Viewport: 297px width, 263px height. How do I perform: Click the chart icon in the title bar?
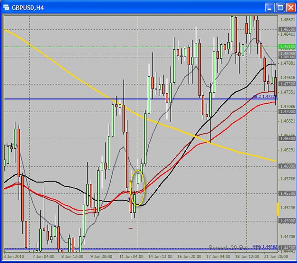(x=6, y=8)
